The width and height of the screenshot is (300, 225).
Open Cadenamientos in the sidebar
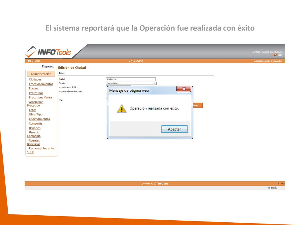pos(40,119)
